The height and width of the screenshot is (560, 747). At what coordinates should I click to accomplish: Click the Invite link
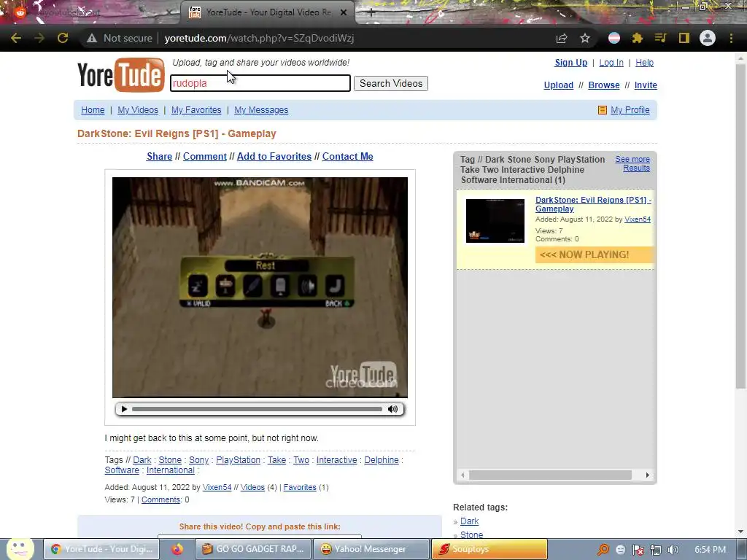(x=646, y=85)
